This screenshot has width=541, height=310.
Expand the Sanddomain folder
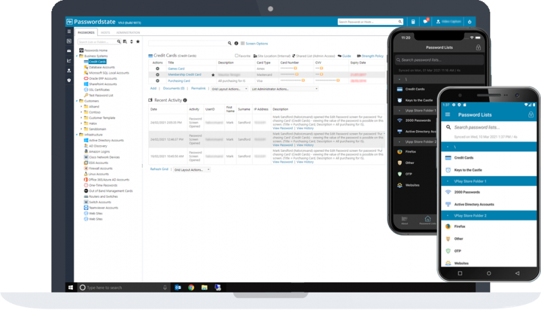coord(81,129)
